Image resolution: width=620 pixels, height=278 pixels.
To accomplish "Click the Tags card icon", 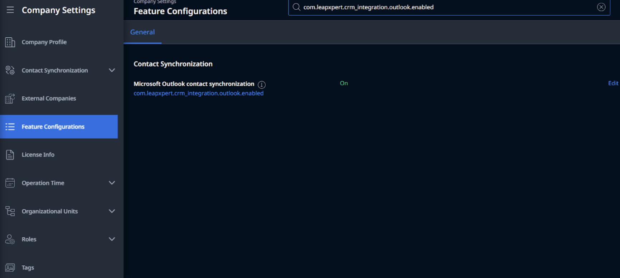I will coord(10,268).
